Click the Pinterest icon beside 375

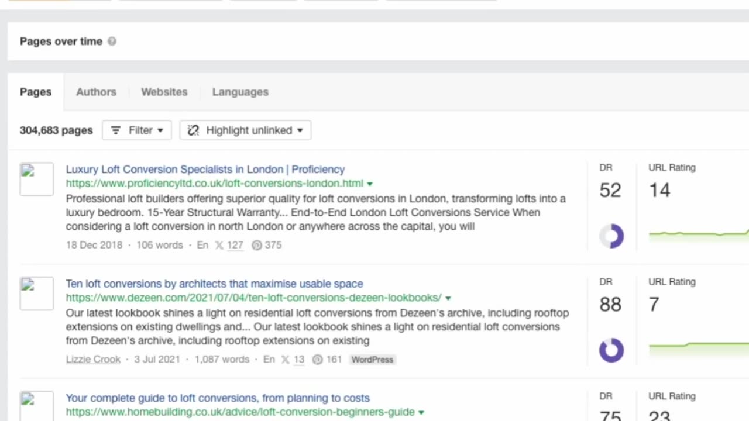point(256,245)
